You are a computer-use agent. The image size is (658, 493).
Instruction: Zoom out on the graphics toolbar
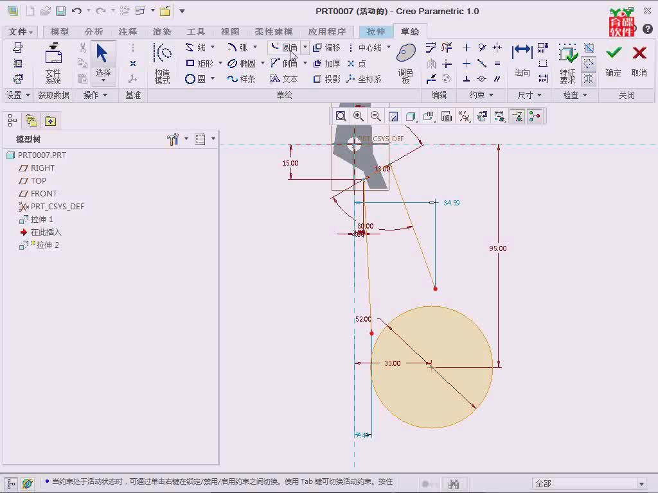click(x=376, y=116)
